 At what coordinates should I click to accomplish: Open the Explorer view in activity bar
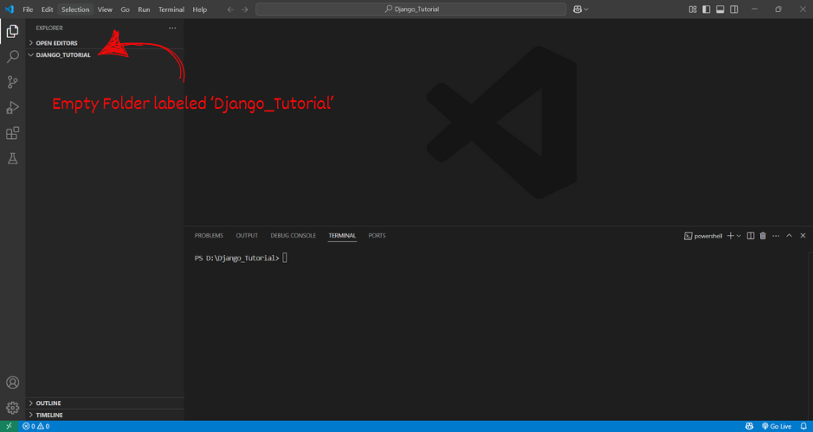[x=12, y=31]
